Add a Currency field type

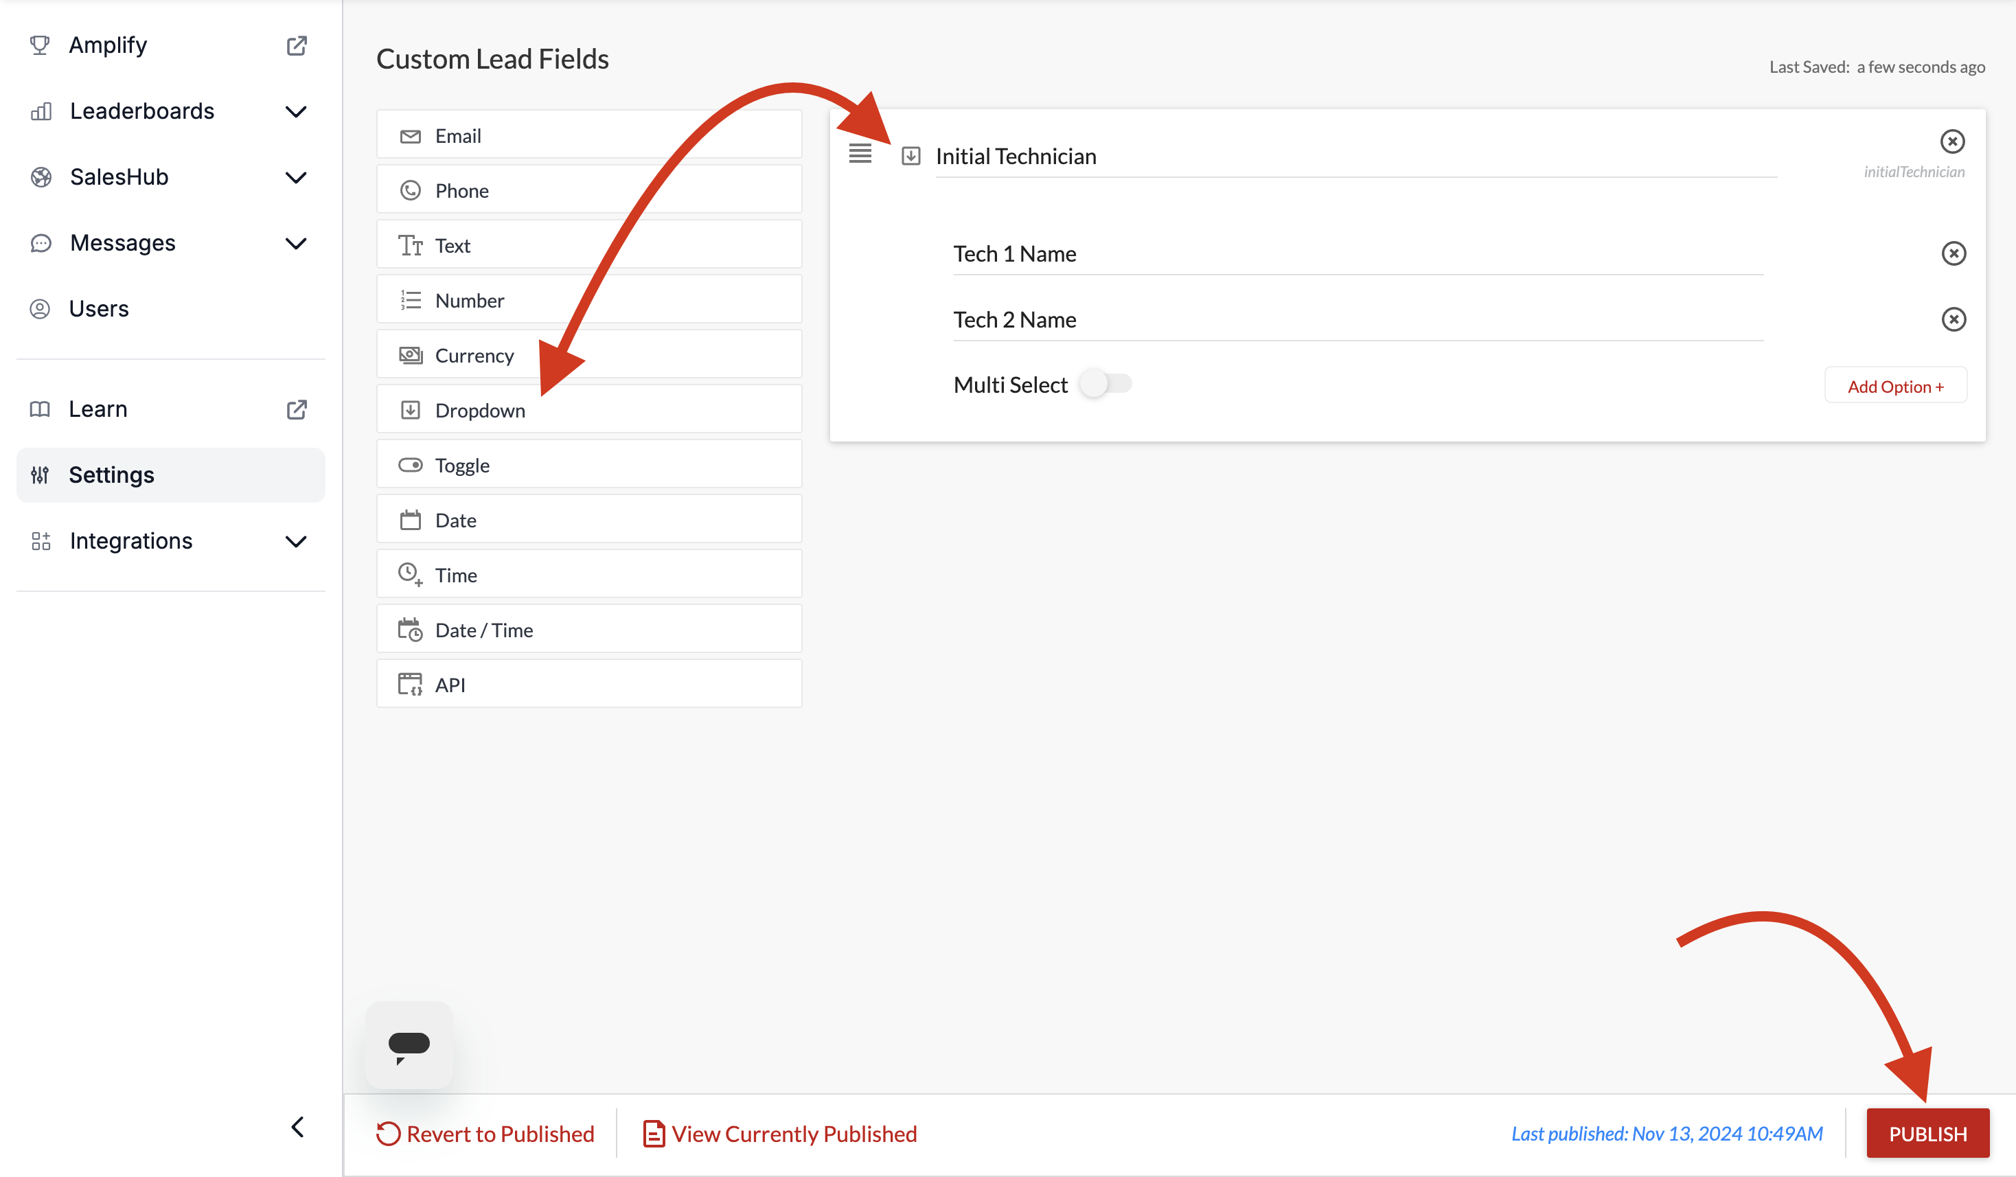point(588,354)
